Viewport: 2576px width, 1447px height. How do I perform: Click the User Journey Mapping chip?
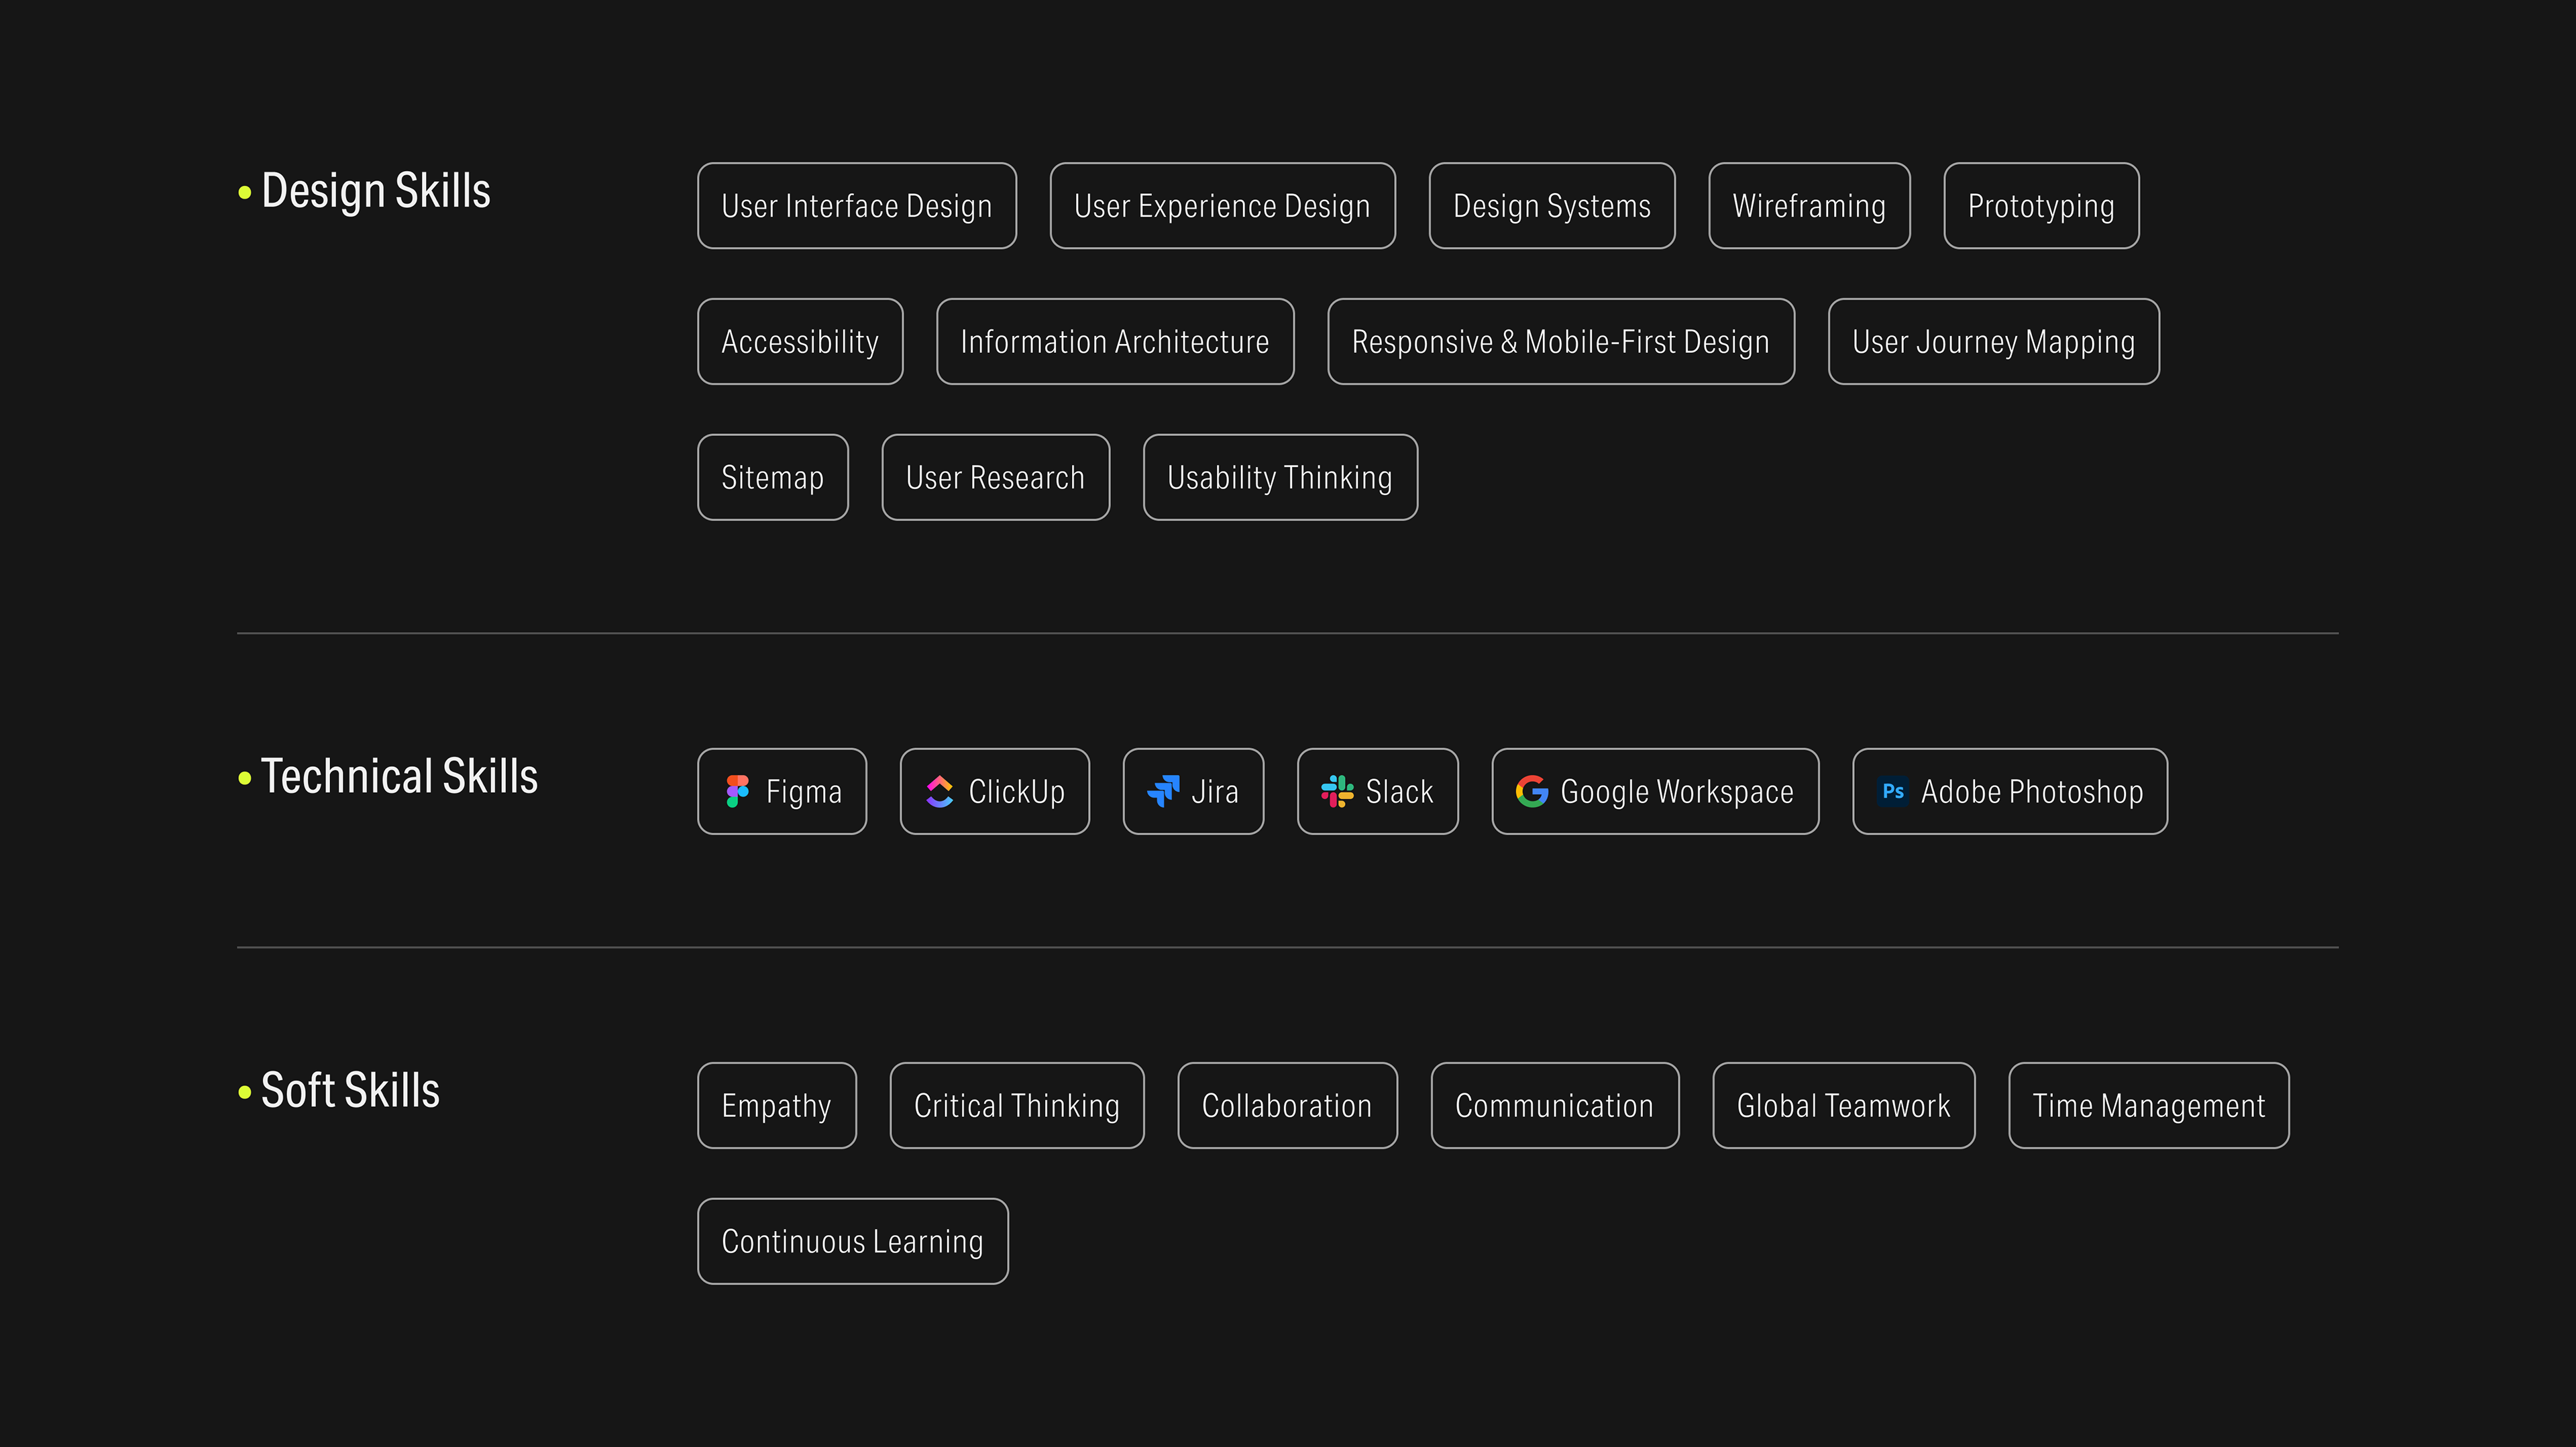pyautogui.click(x=1992, y=342)
